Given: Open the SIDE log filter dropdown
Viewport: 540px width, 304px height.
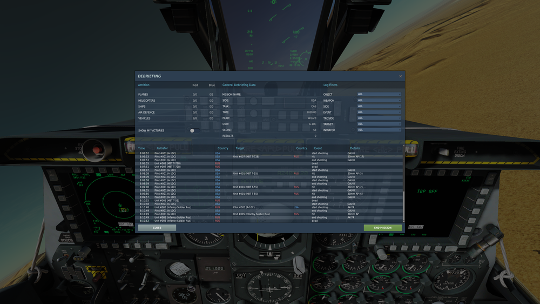Looking at the screenshot, I should (379, 106).
